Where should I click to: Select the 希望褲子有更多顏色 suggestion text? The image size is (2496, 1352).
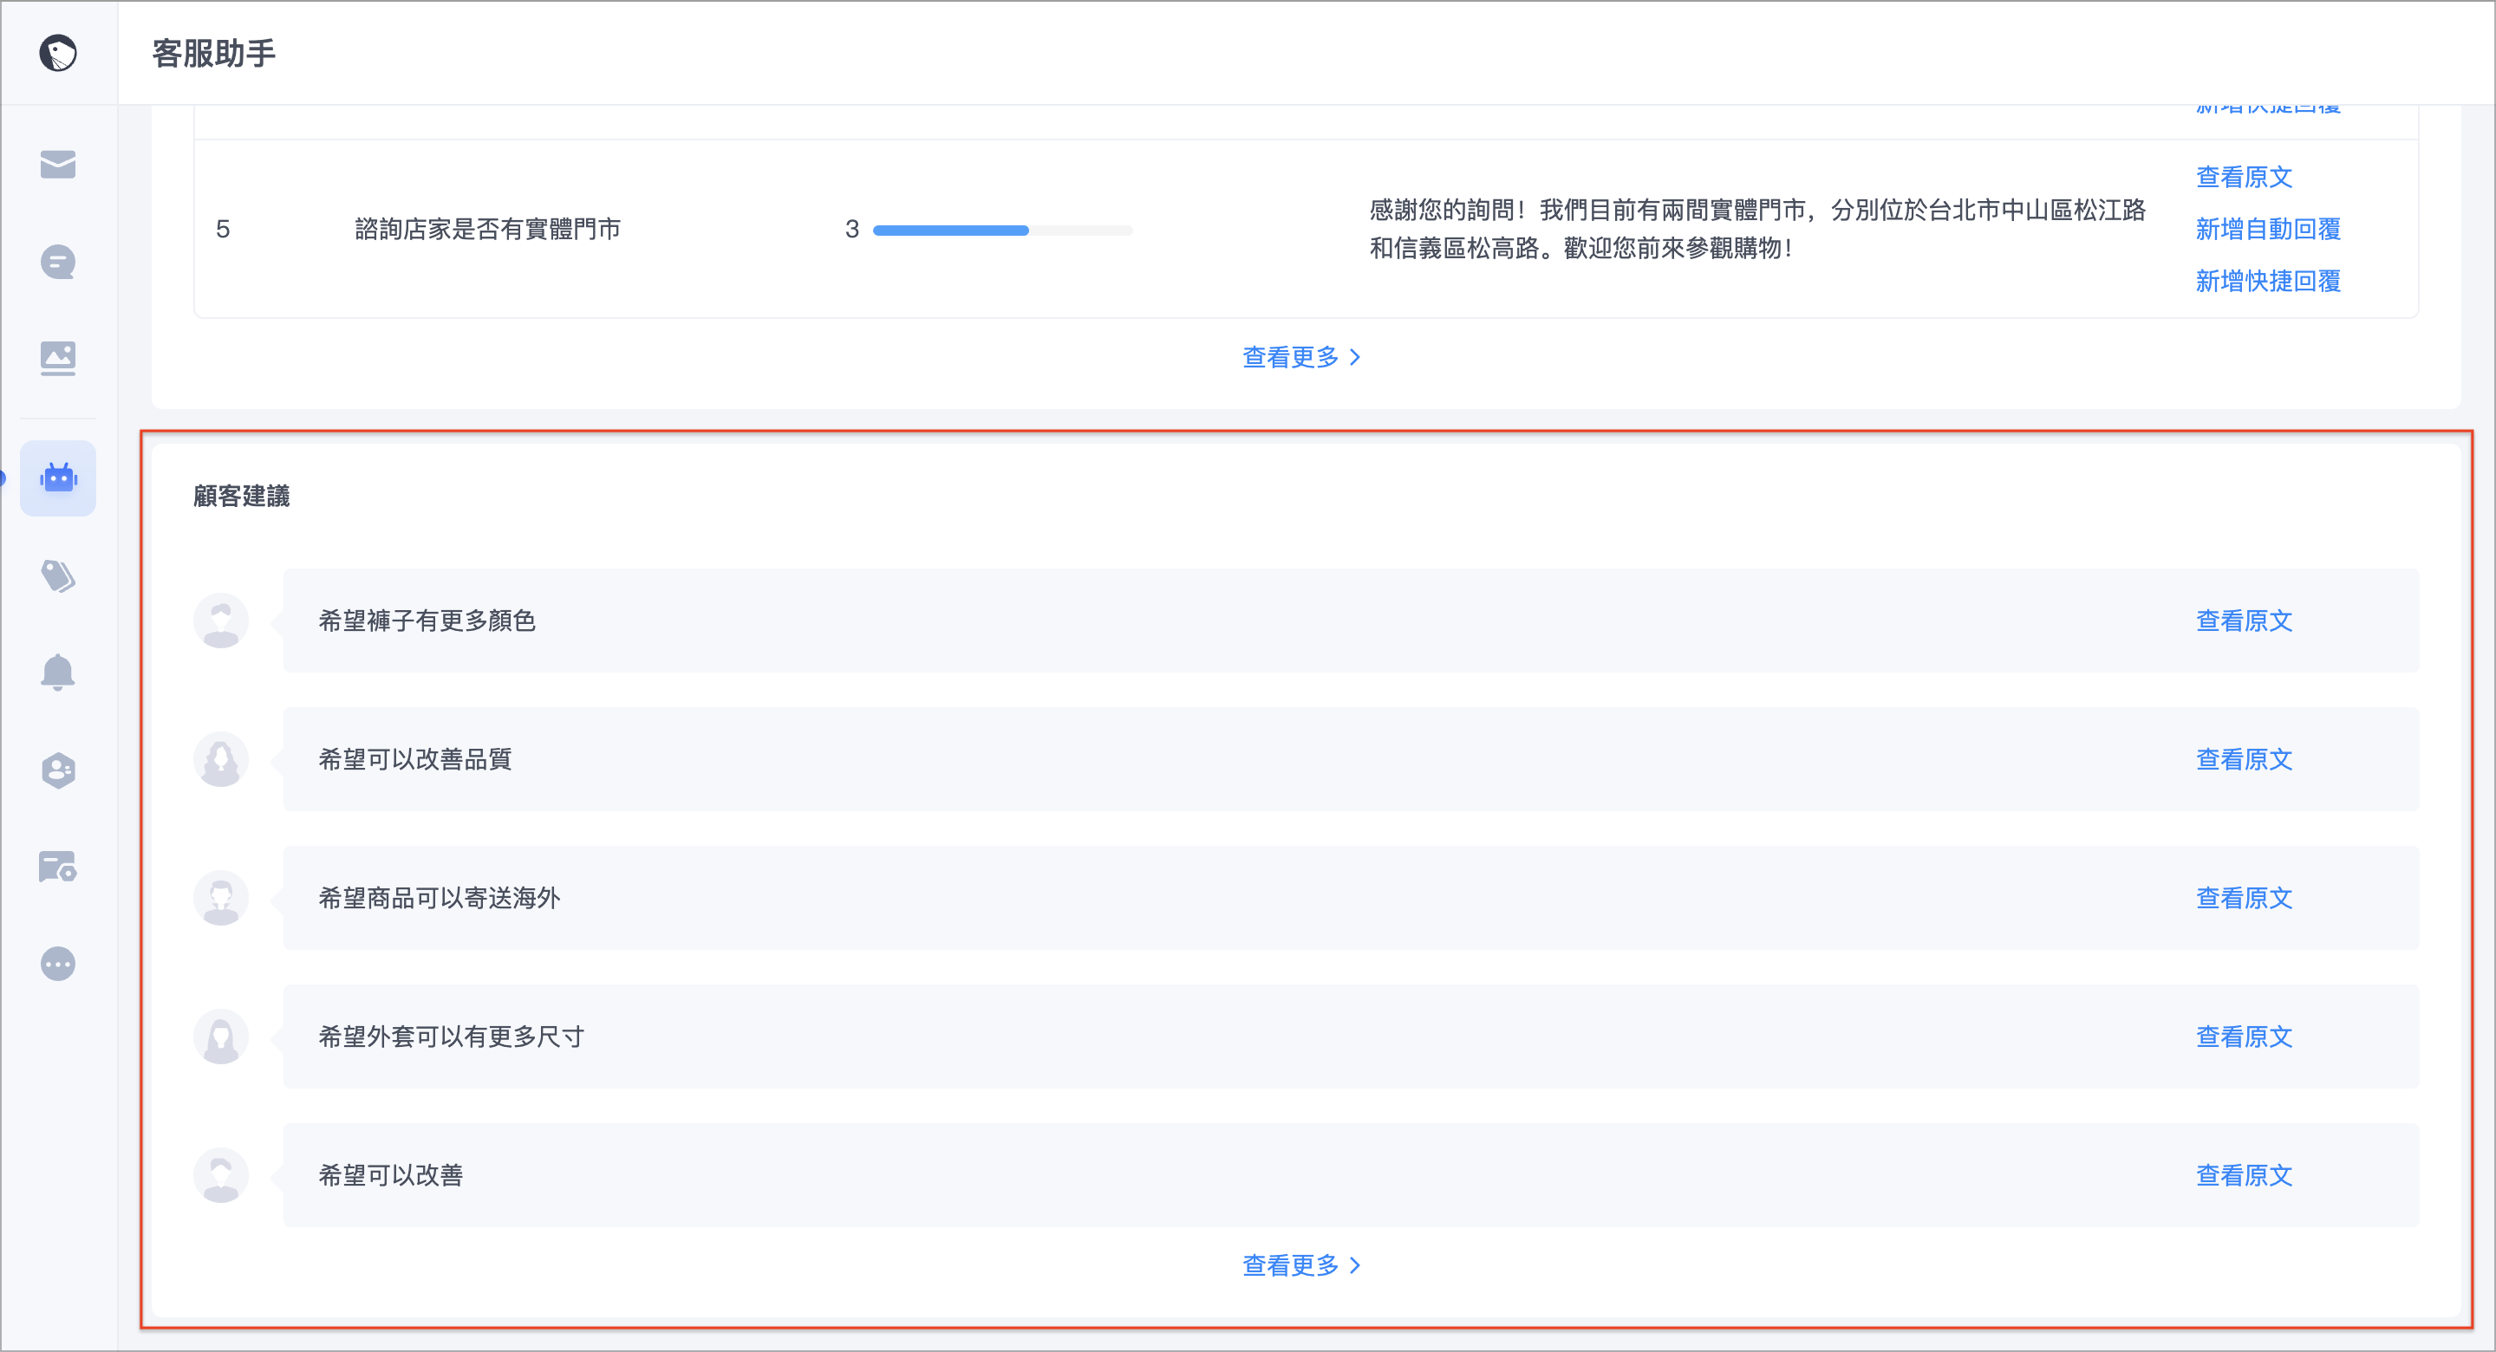coord(427,621)
